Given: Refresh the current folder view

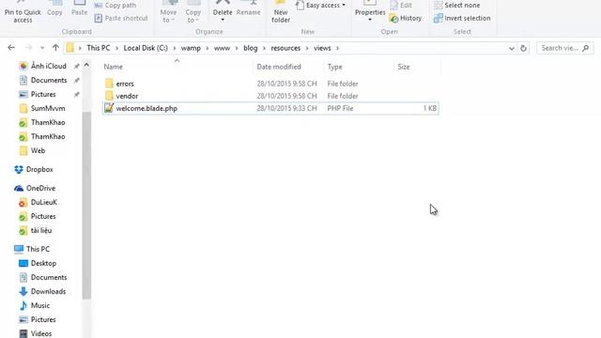Looking at the screenshot, I should coord(523,48).
